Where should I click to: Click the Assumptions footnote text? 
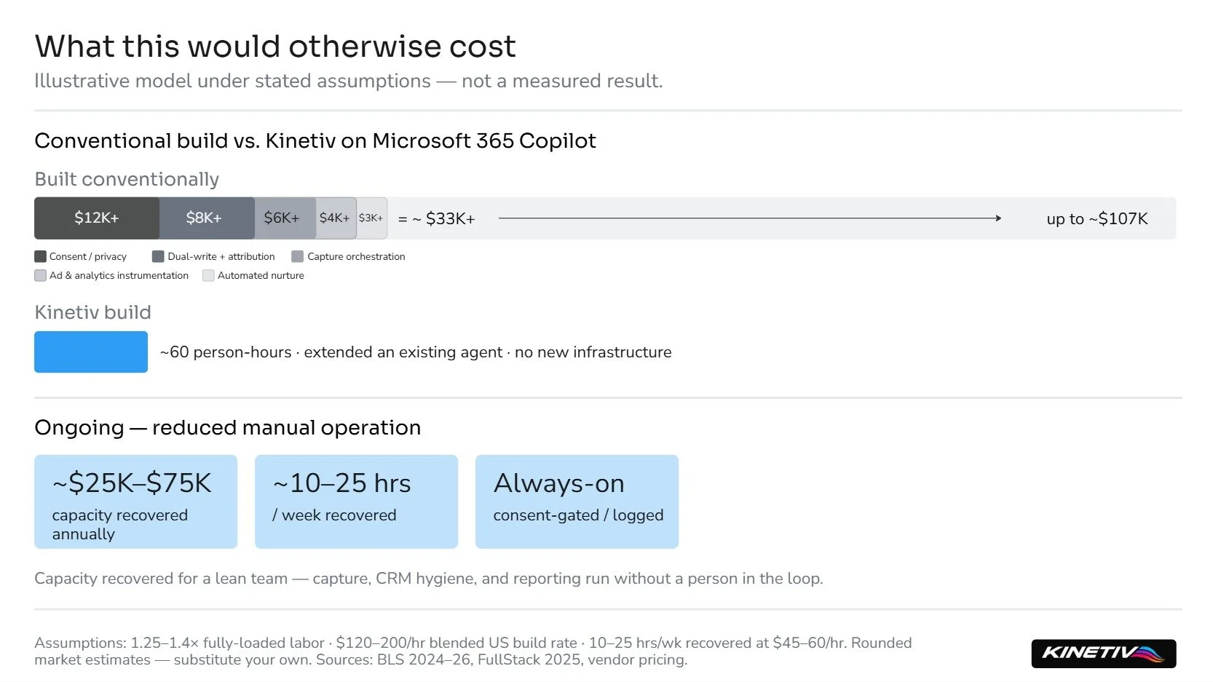pos(473,651)
